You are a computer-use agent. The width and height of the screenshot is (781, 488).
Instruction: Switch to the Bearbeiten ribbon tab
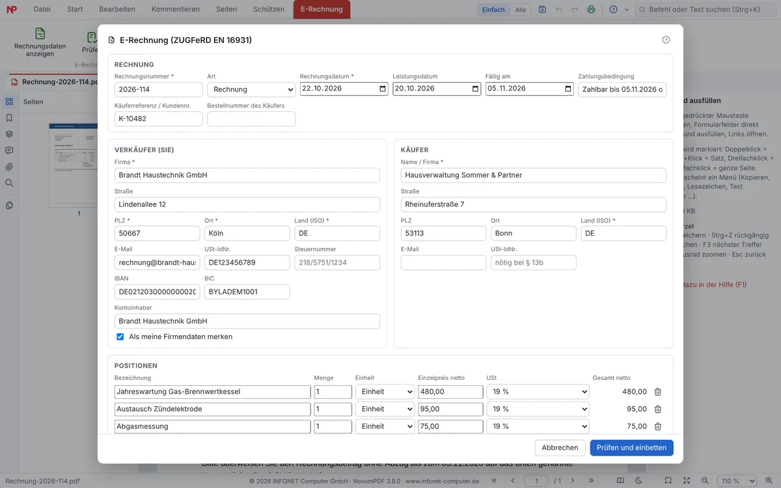coord(117,9)
